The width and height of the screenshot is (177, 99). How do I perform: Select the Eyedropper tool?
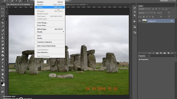point(2,27)
